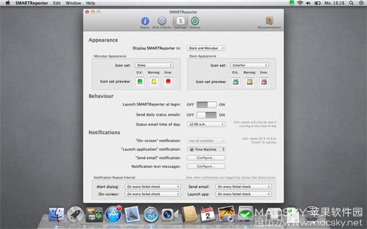The height and width of the screenshot is (229, 367).
Task: Click the green SMARTReporter menubar status icon
Action: tap(291, 3)
